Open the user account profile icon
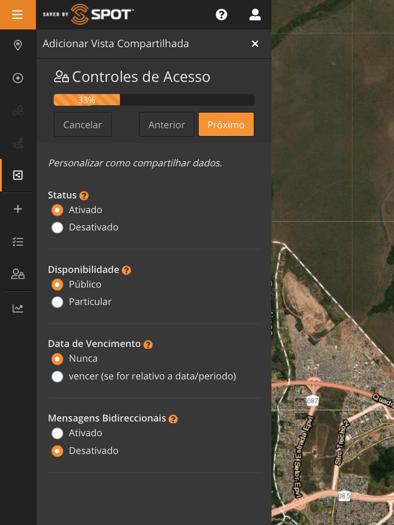The image size is (394, 525). (255, 15)
